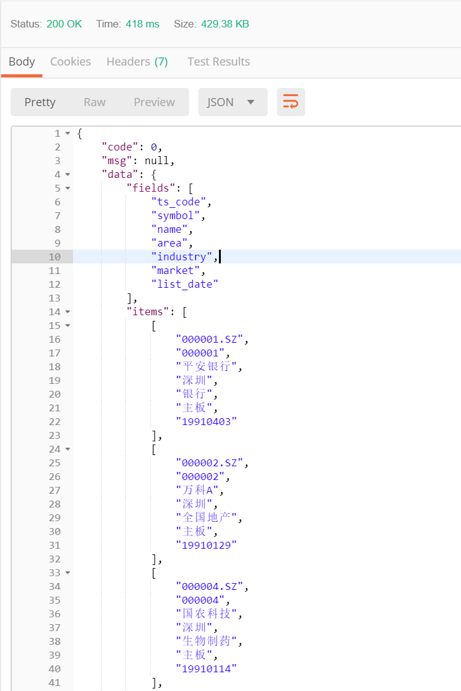Select the Pretty view mode

[x=40, y=102]
